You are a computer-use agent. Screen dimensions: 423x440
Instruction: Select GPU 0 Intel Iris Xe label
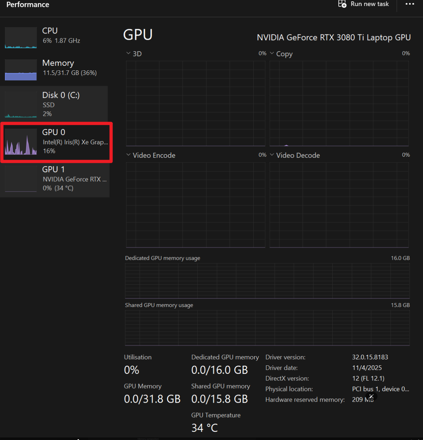coord(75,142)
